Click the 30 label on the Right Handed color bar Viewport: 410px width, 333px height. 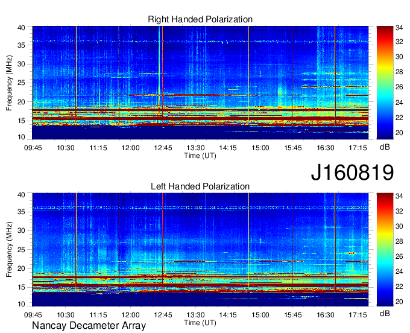[x=399, y=57]
